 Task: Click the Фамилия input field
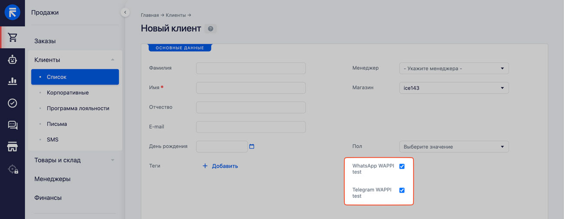(x=251, y=68)
